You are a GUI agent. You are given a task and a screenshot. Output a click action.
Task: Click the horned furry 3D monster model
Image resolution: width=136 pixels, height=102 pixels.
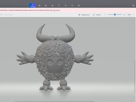(55, 57)
